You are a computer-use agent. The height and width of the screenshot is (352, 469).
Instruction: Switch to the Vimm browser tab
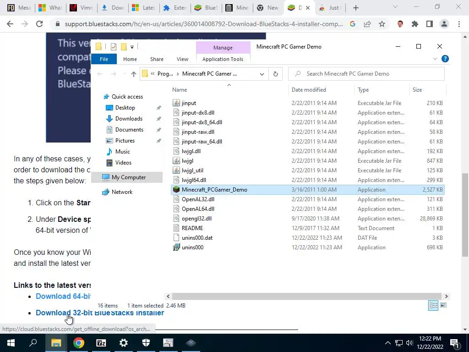click(x=82, y=8)
